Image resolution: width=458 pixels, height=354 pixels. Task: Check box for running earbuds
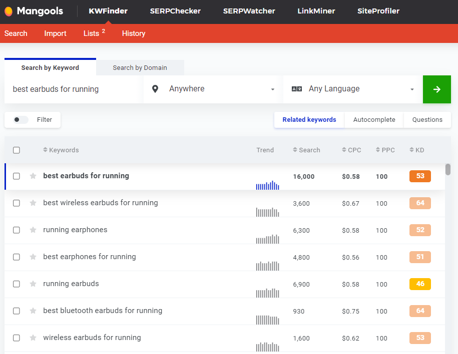pos(17,284)
